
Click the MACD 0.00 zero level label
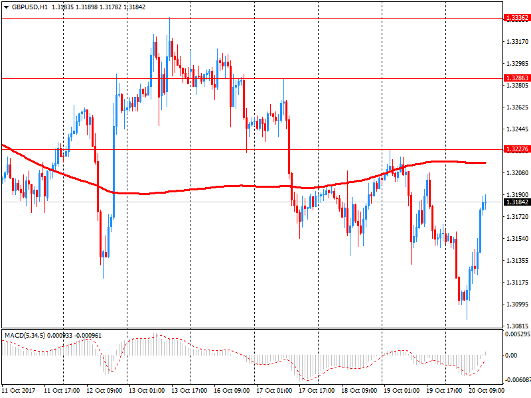click(511, 356)
